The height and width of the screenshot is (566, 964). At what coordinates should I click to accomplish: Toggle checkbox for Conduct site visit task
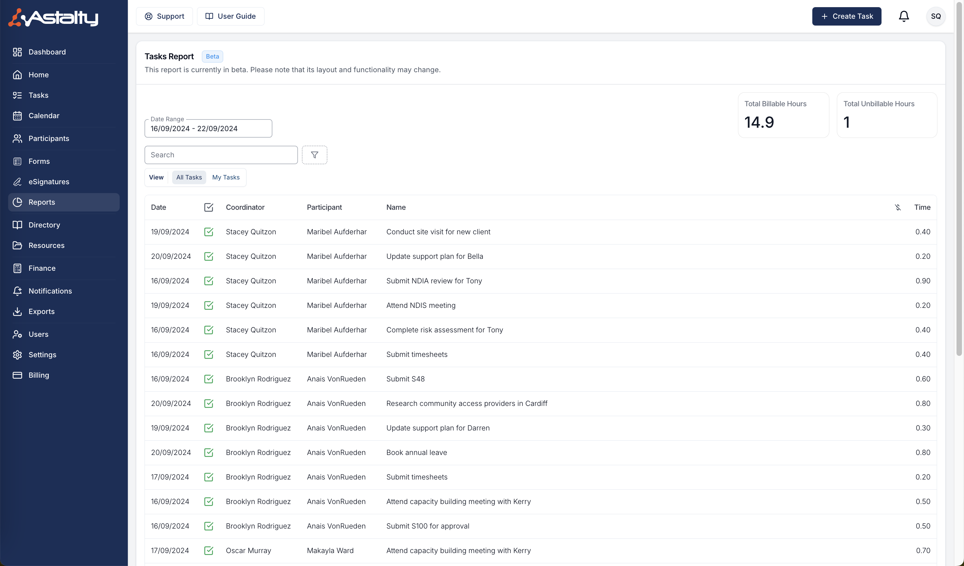coord(209,232)
